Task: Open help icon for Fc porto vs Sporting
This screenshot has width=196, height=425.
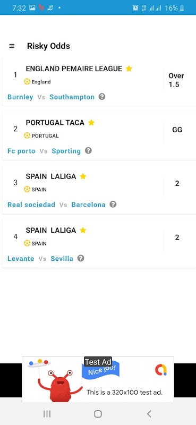Action: [x=88, y=151]
